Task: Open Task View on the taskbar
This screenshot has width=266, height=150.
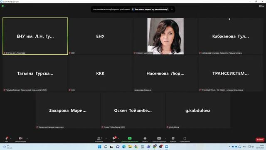Action: (x=111, y=147)
